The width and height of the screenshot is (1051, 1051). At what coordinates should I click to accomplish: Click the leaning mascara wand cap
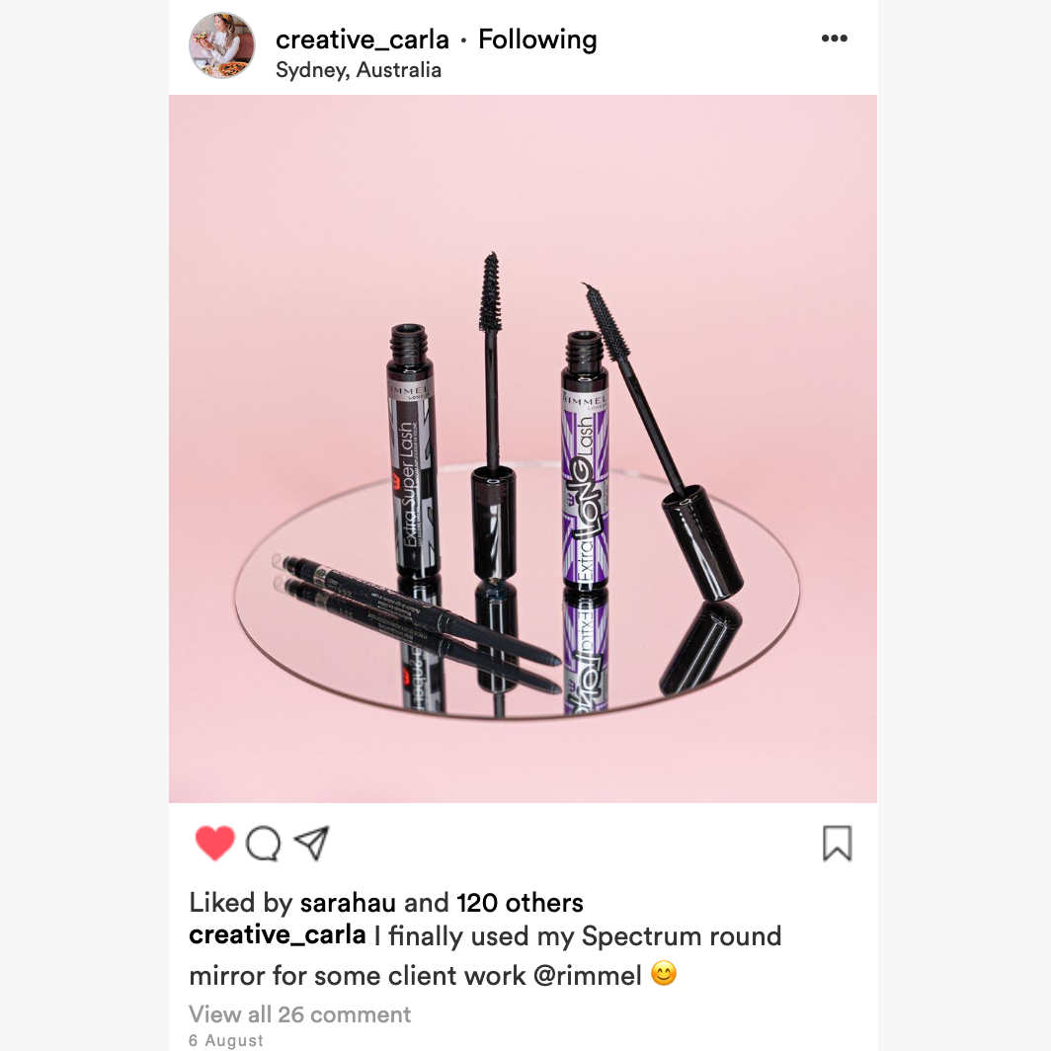pyautogui.click(x=702, y=542)
